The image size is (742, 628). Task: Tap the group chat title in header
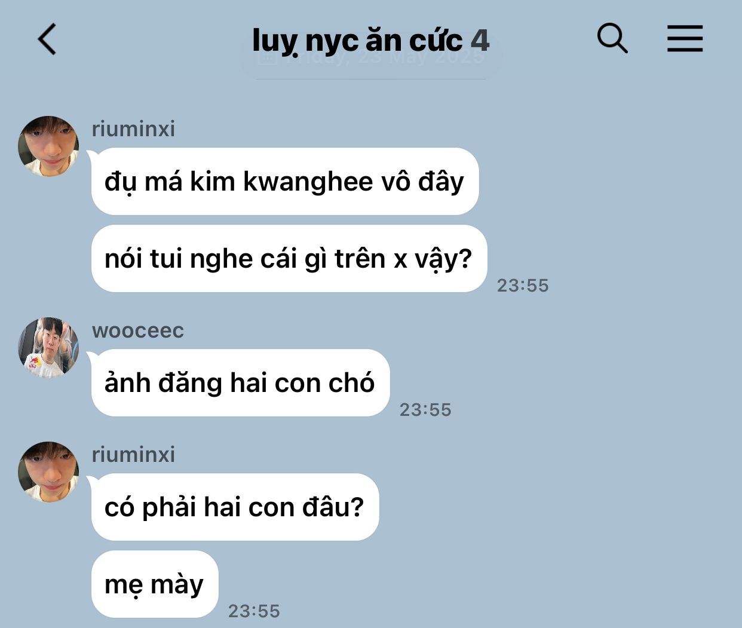pos(357,41)
